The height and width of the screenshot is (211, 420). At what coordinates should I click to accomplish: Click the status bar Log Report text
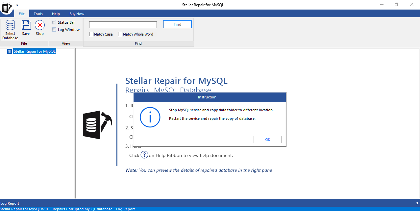tap(125, 209)
